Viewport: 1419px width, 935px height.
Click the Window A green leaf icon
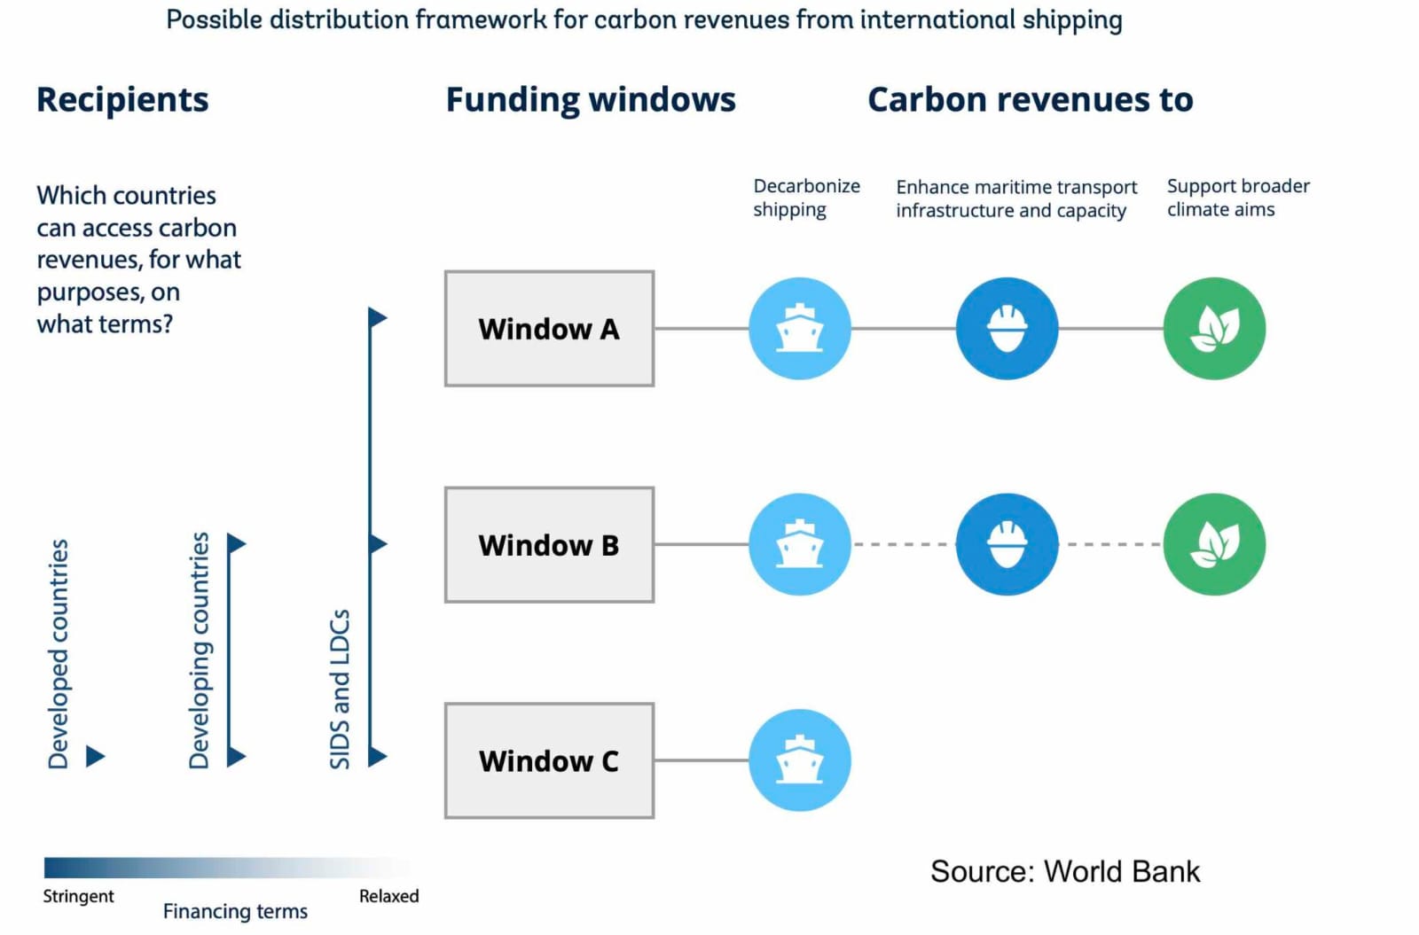click(x=1214, y=329)
